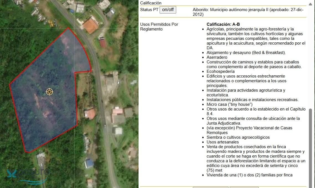Click the pink-roofed house east of road

(117, 111)
